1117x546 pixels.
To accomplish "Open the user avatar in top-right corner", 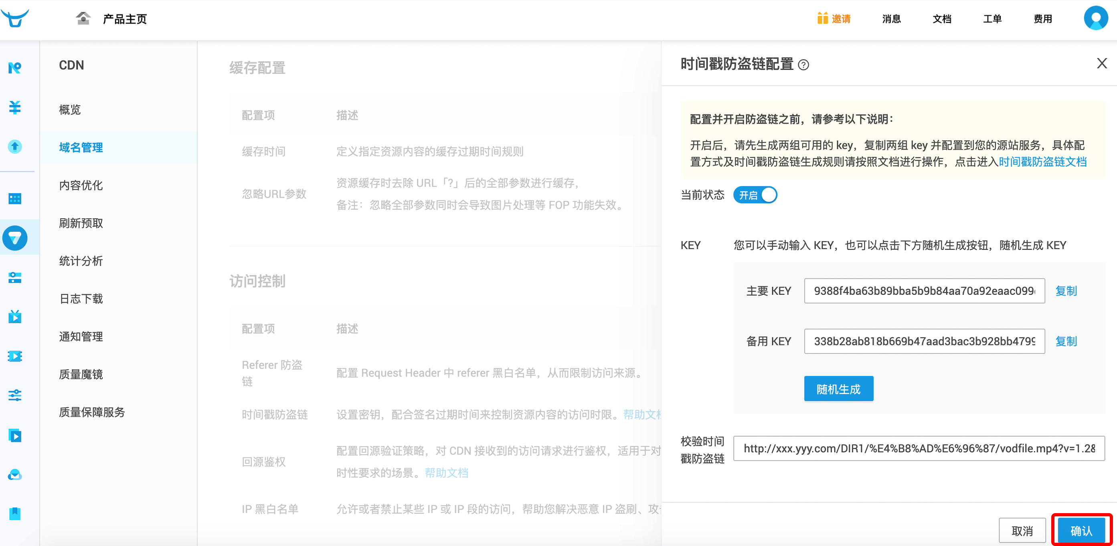I will (1096, 18).
